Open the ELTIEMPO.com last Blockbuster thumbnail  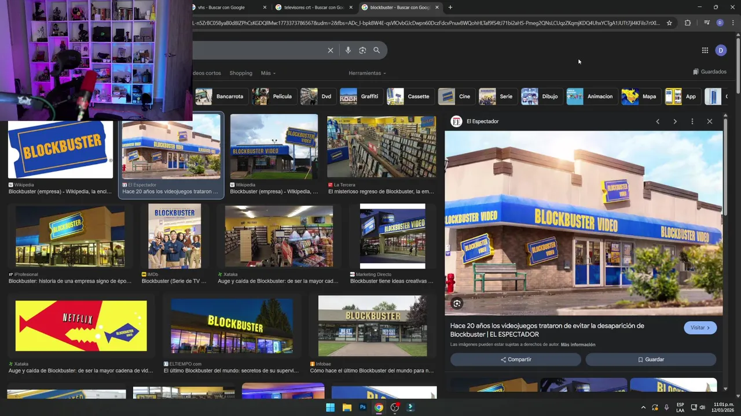pos(232,326)
